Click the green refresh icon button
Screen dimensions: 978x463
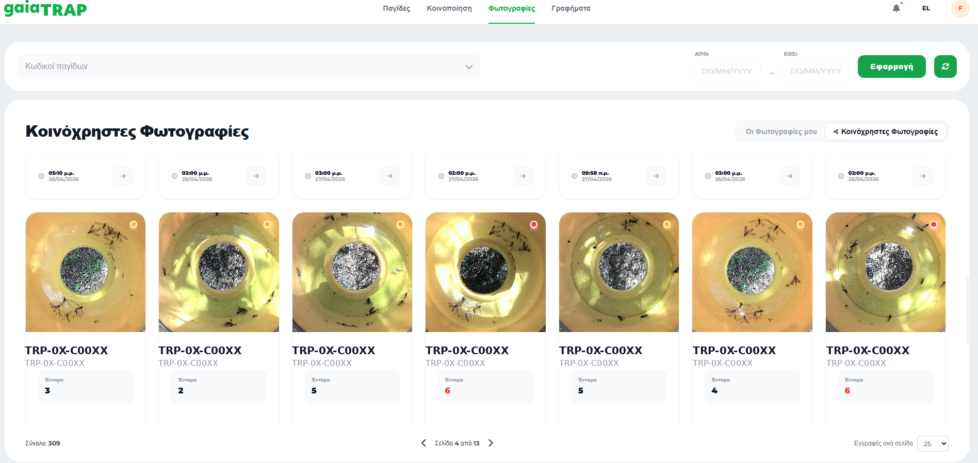(x=945, y=67)
